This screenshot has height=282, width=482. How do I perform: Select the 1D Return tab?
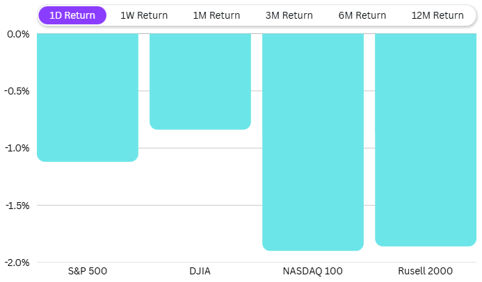pos(72,15)
